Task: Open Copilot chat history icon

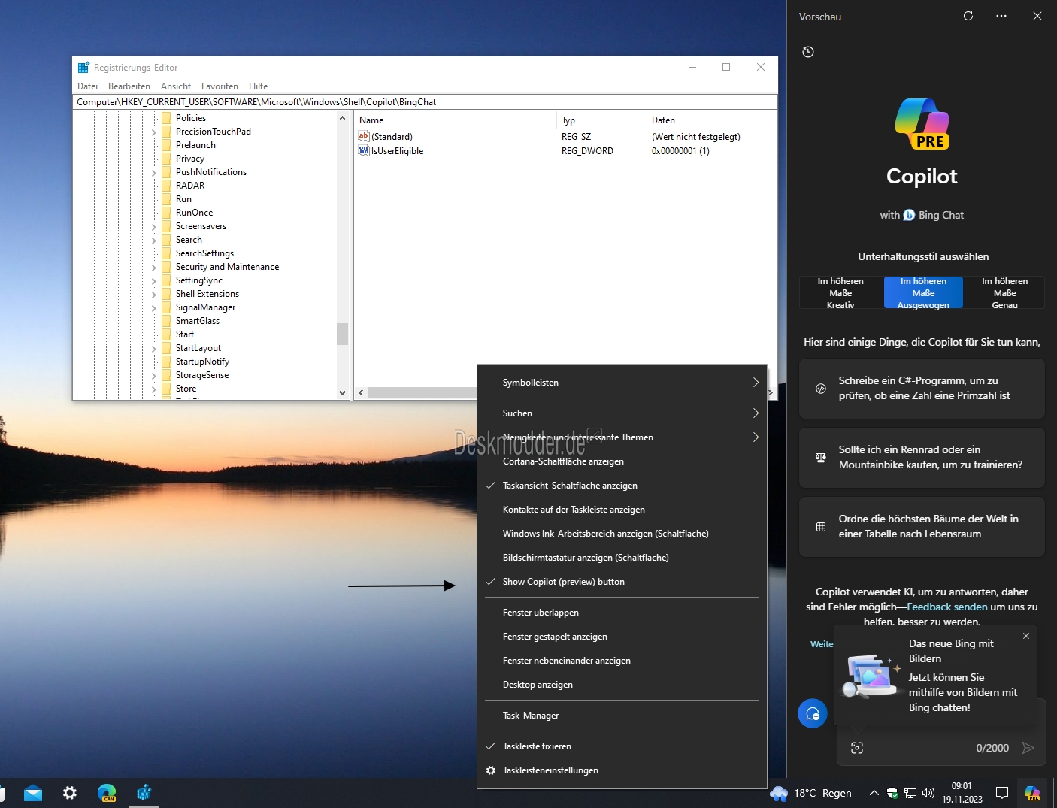Action: [808, 52]
